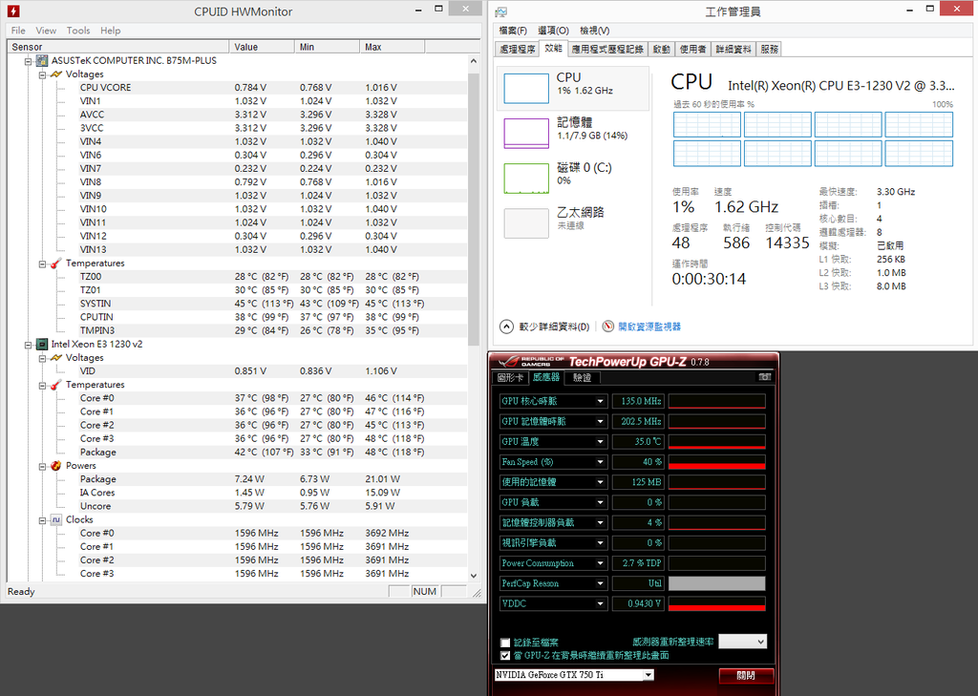Click the HWMonitor scrollbar down arrow

point(474,576)
